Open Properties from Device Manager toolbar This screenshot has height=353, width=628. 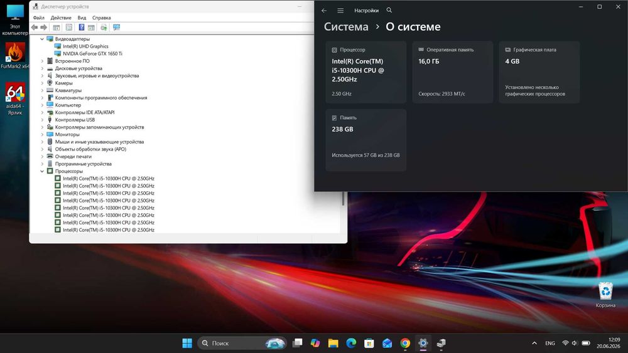point(69,27)
